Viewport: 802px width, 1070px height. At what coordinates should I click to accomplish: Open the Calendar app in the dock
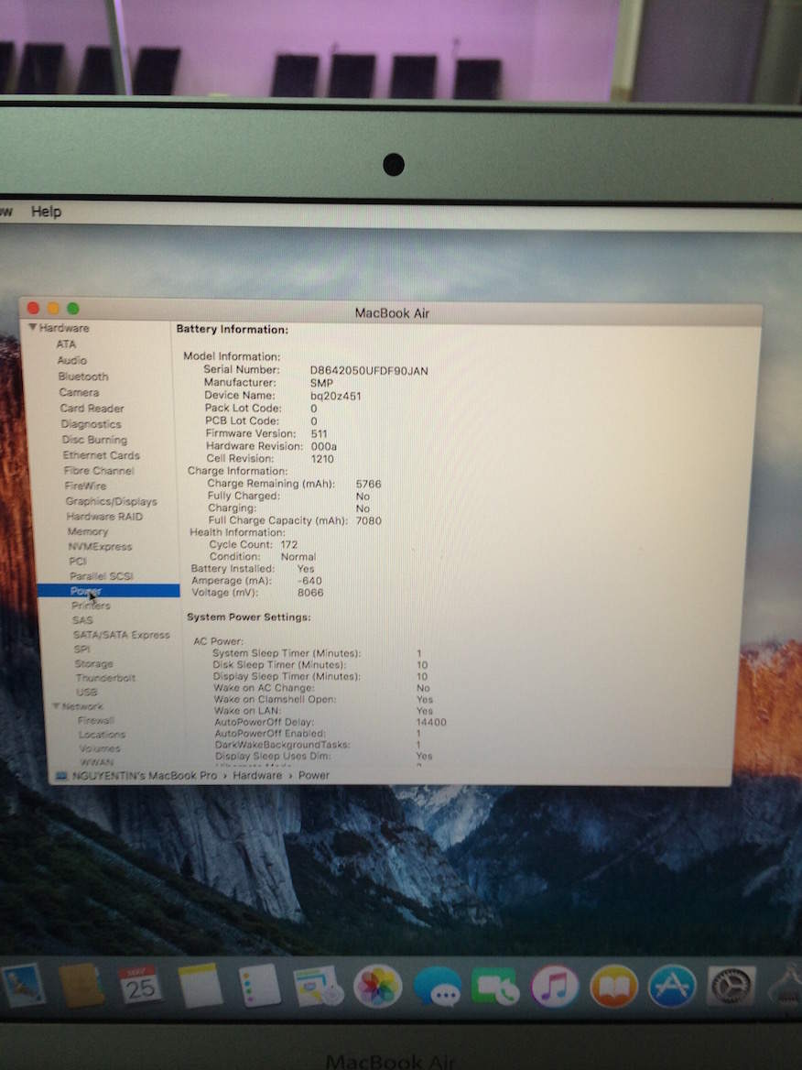[x=140, y=986]
